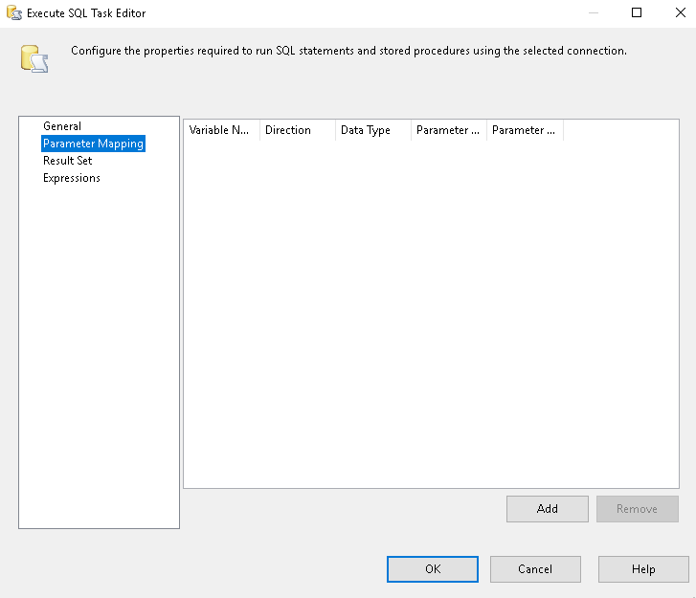
Task: Confirm the dialog with OK
Action: coord(433,569)
